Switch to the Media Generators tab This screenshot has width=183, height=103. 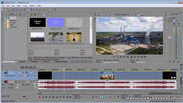pyautogui.click(x=61, y=62)
